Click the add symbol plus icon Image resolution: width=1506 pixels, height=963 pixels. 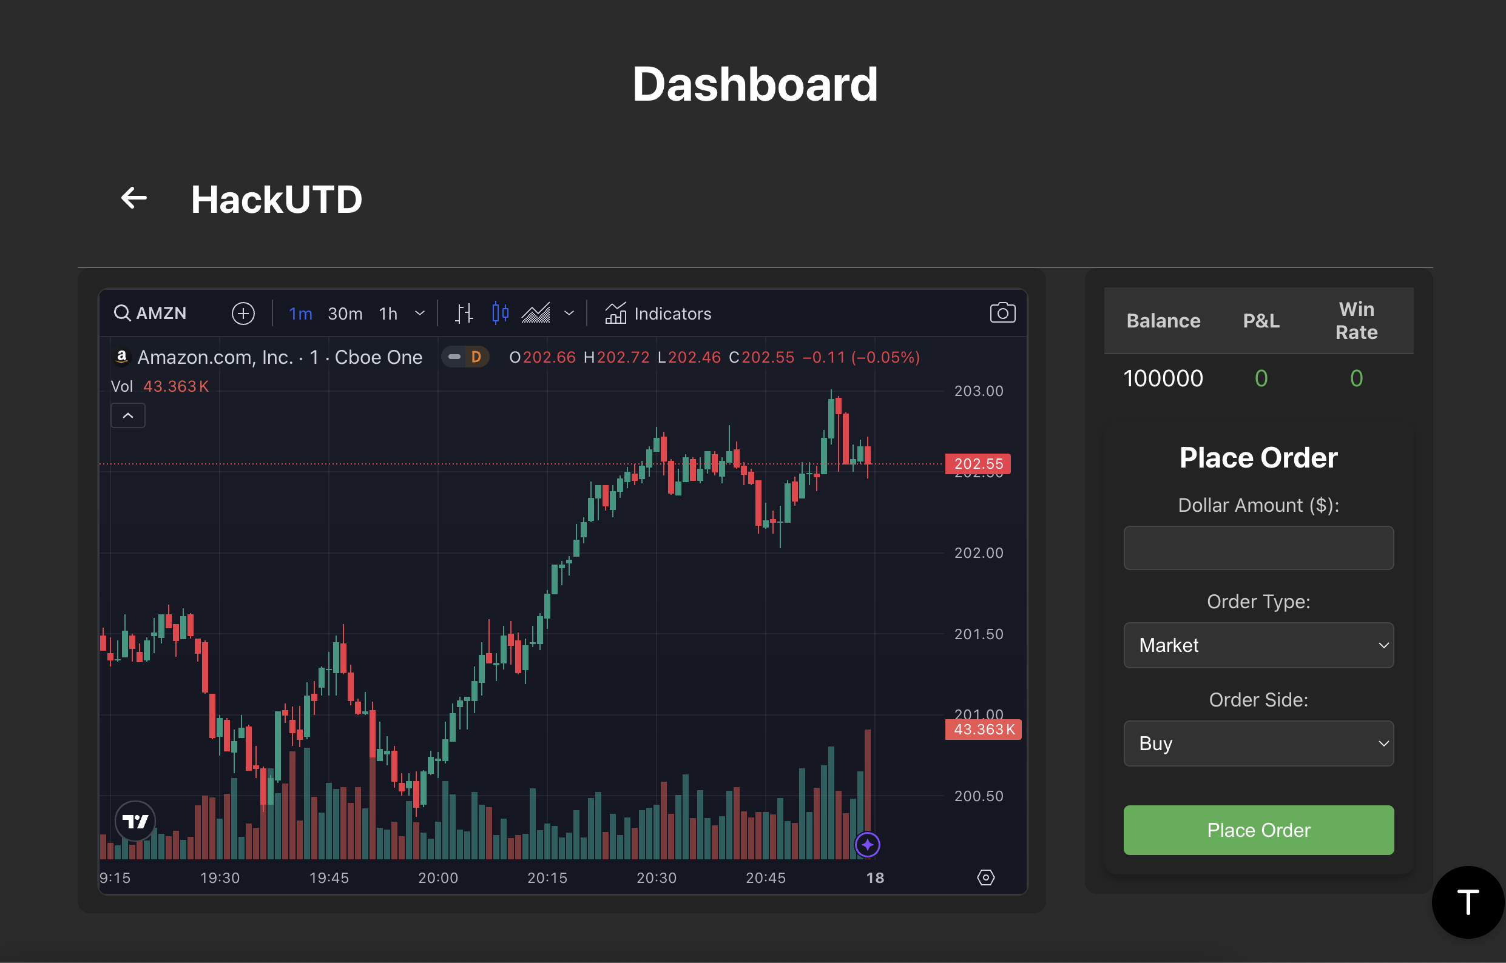click(x=243, y=314)
